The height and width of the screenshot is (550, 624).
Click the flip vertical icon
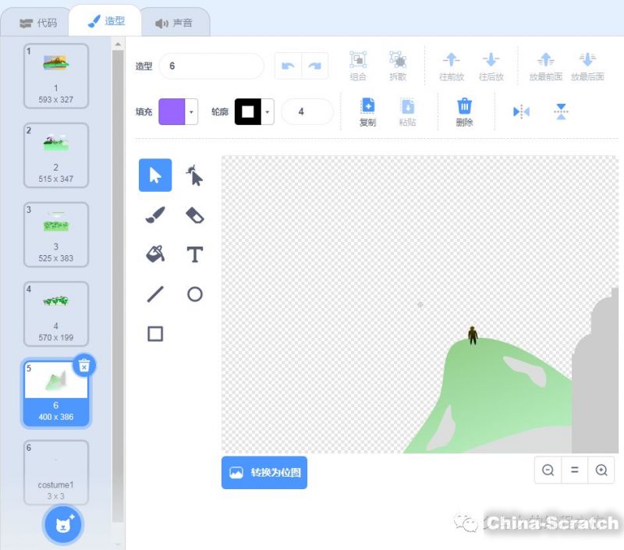[x=561, y=112]
